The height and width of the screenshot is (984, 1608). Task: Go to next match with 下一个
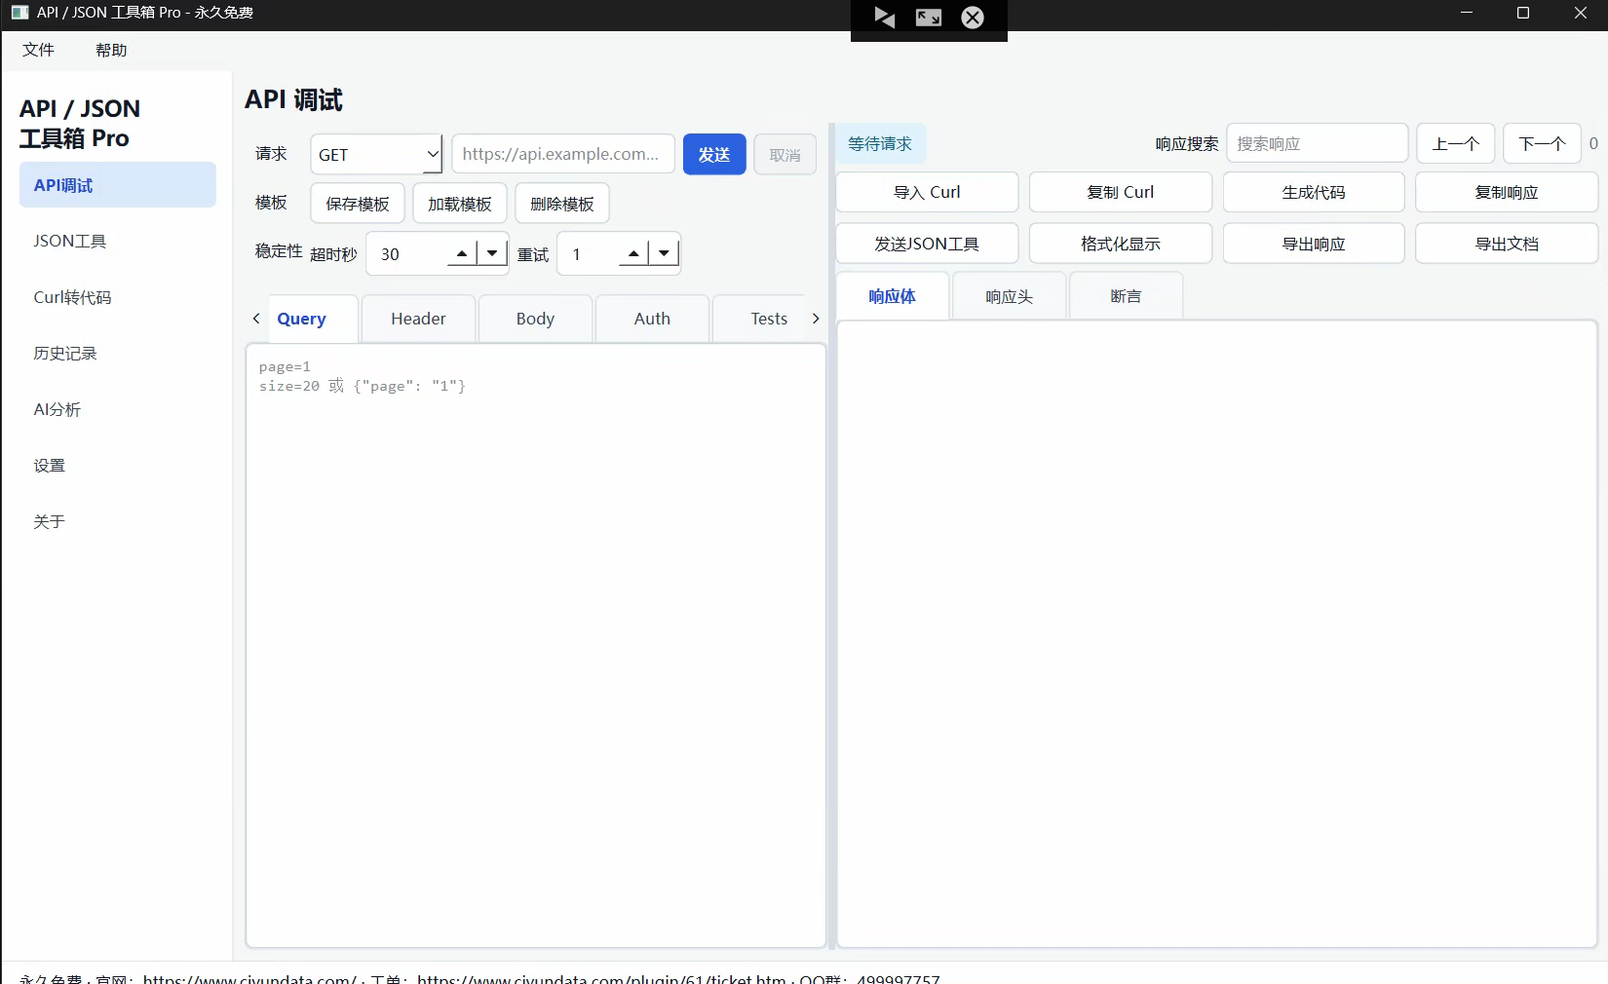click(x=1542, y=143)
